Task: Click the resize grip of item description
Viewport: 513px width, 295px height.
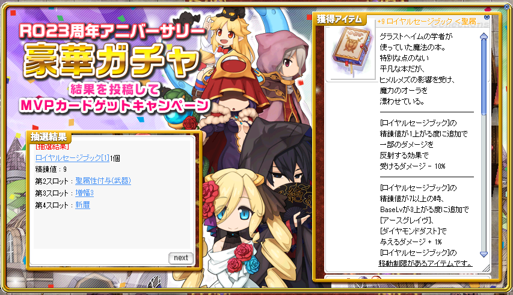Action: (x=486, y=268)
